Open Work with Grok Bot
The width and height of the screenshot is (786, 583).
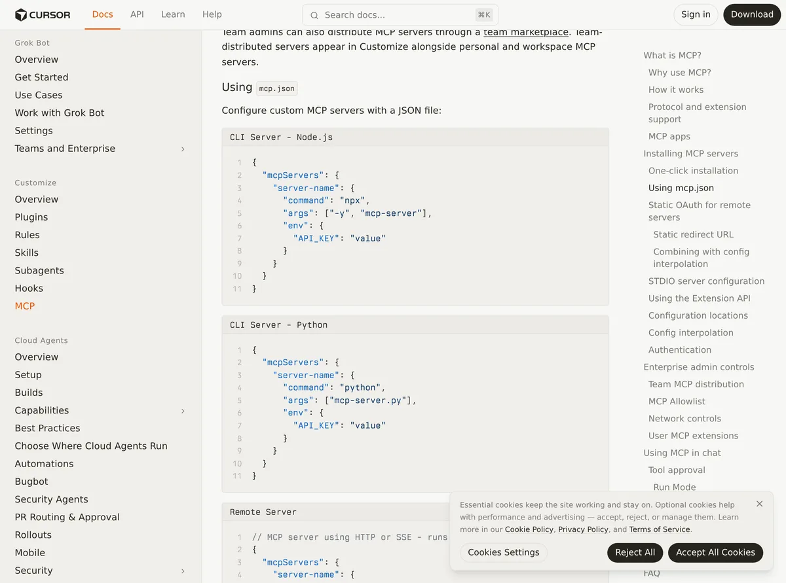point(60,113)
